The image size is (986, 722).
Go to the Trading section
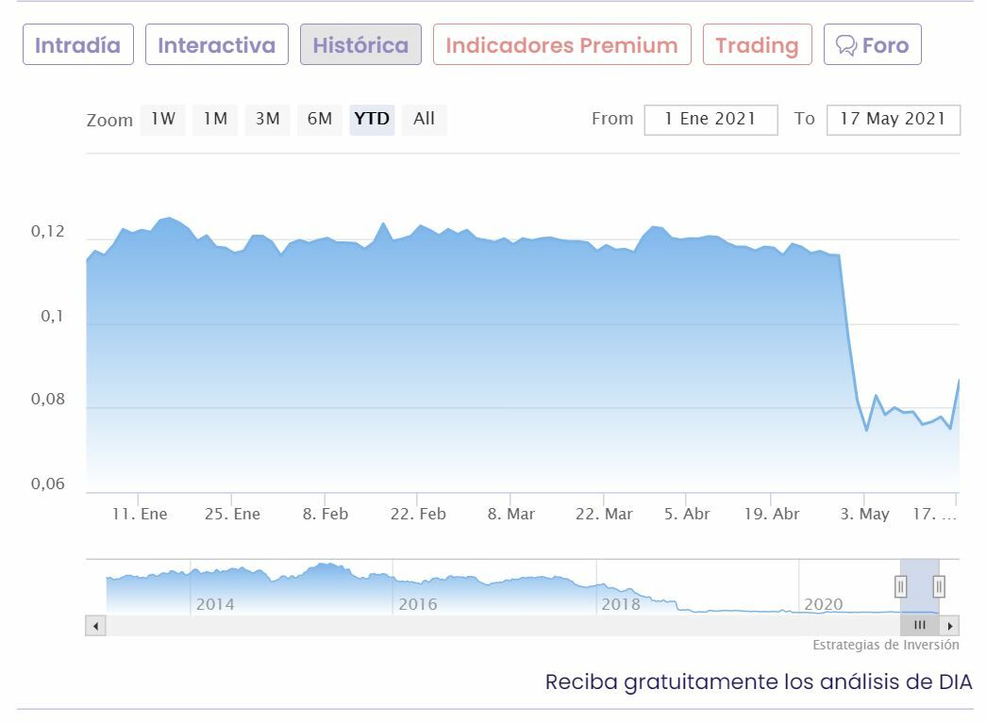[757, 45]
